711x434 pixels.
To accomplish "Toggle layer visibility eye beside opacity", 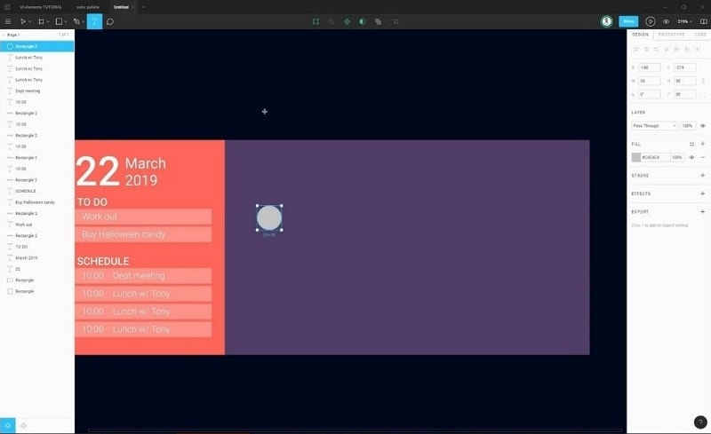I will point(702,125).
